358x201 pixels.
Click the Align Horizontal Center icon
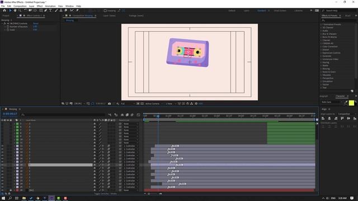(329, 118)
